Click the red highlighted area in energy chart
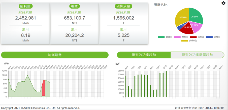Viewport: 228px width, 110px height. pos(43,88)
